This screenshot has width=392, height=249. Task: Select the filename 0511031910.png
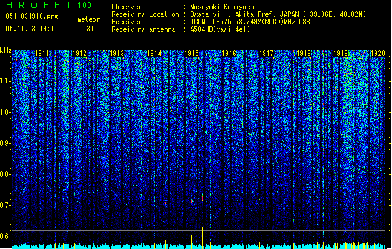(x=32, y=17)
